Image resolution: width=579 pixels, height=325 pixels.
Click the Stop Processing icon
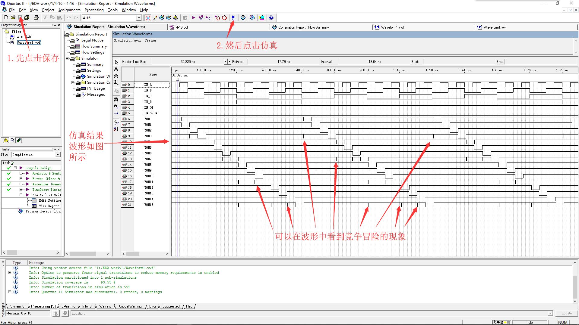point(185,18)
